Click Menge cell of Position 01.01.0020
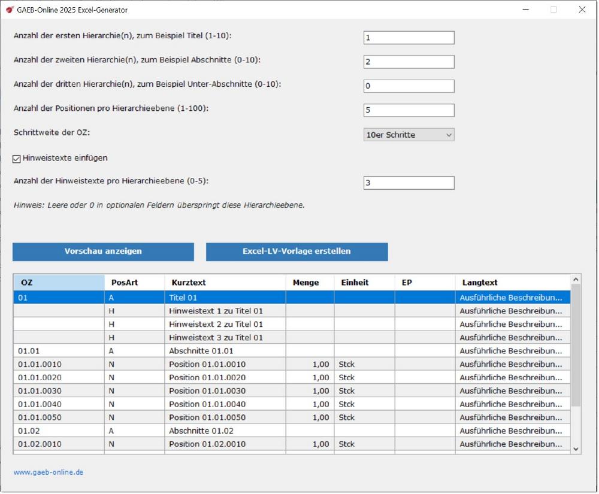The height and width of the screenshot is (494, 599). click(x=310, y=378)
